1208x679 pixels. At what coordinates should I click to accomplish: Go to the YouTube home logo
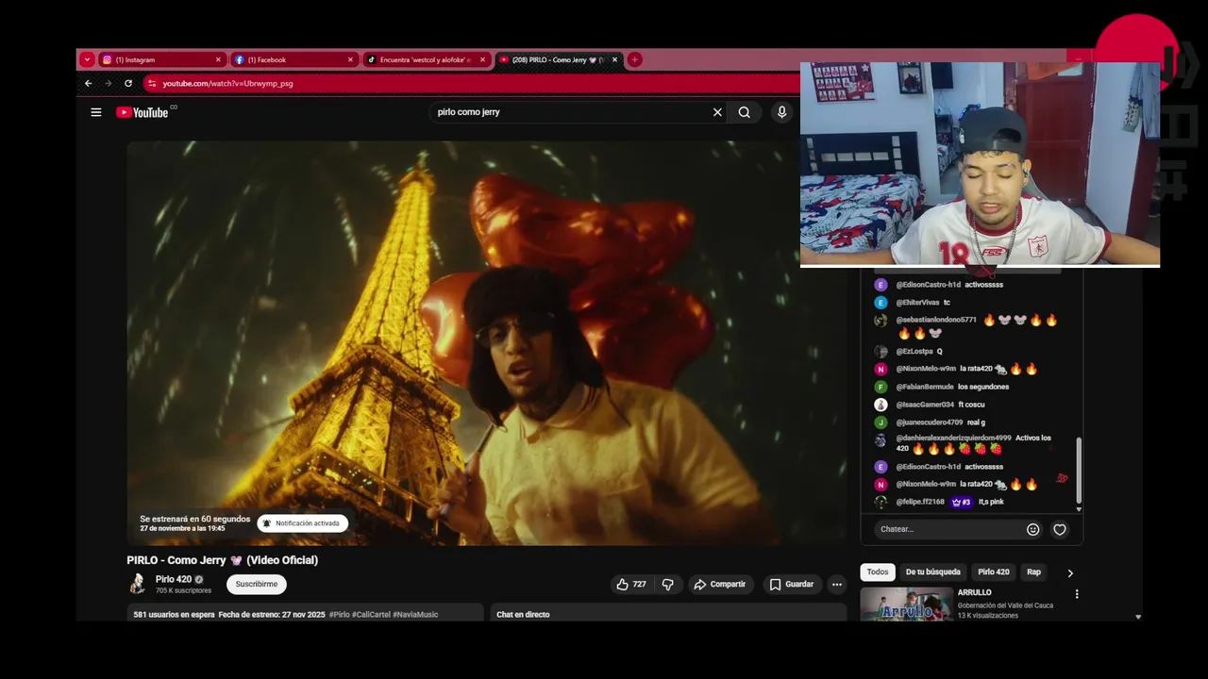(143, 112)
